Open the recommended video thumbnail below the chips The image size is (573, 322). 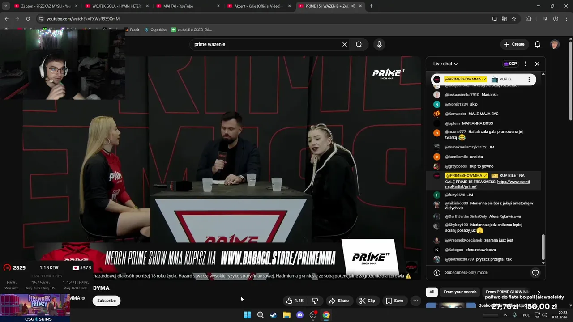pos(450,306)
